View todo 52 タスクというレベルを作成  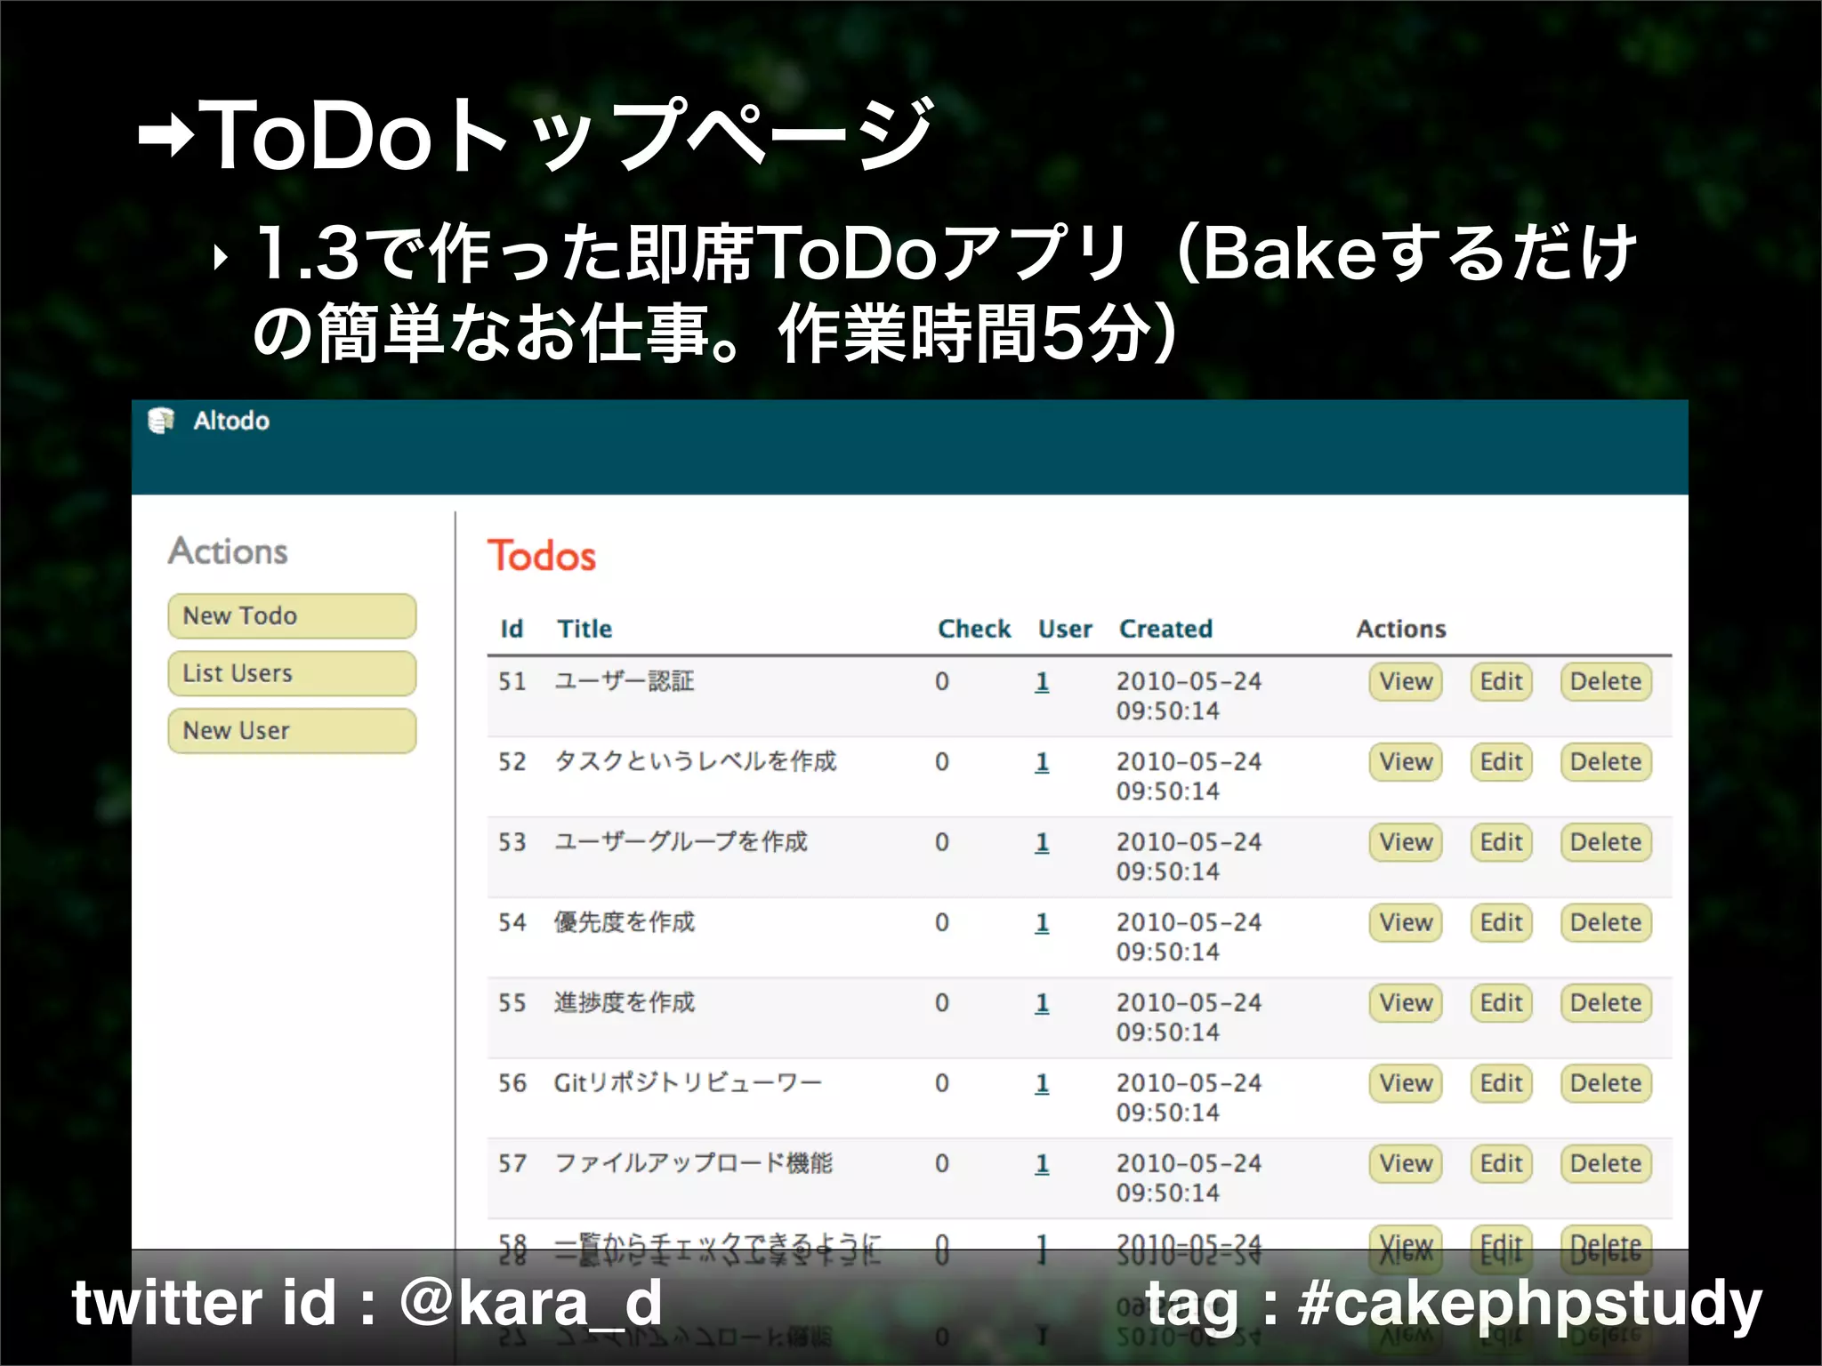[x=1406, y=762]
